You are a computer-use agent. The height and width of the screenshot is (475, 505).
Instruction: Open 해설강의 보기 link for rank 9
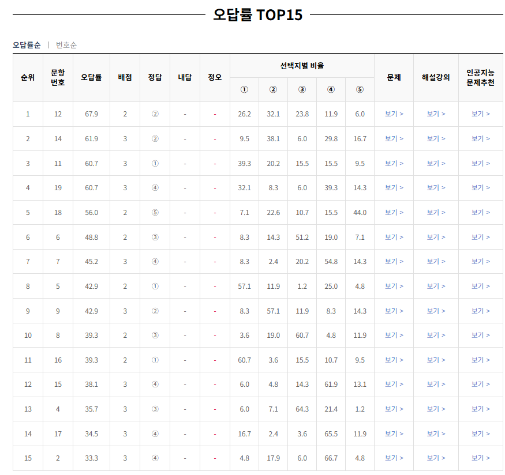point(436,311)
